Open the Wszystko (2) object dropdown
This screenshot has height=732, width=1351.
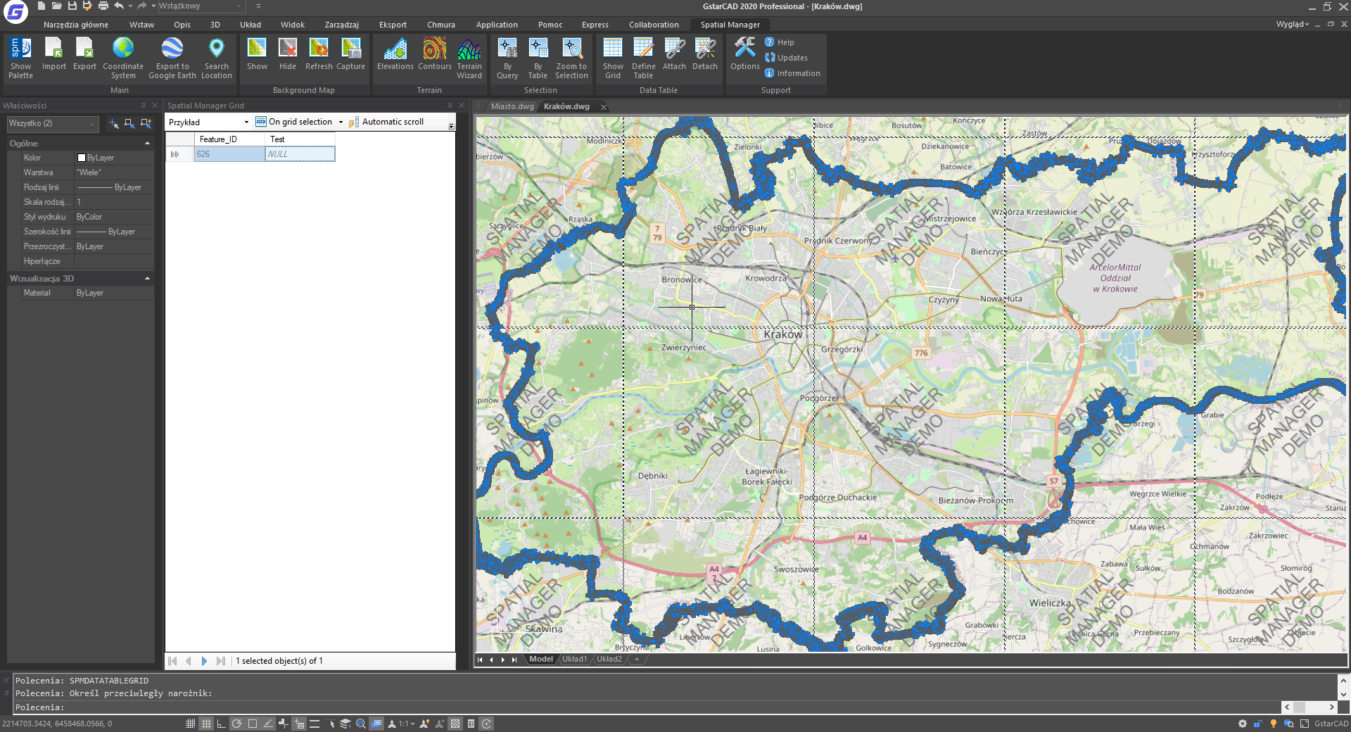coord(53,123)
